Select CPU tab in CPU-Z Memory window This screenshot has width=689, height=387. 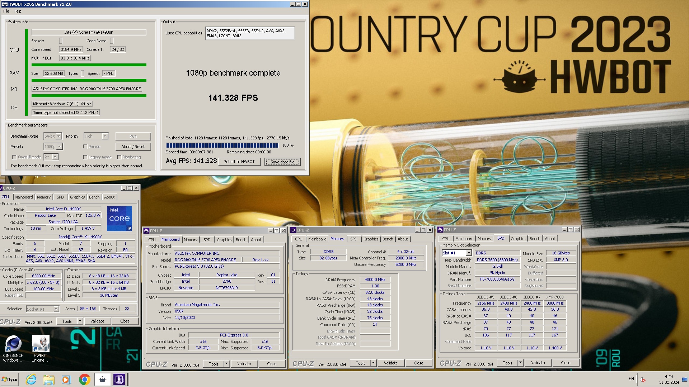[x=299, y=239]
